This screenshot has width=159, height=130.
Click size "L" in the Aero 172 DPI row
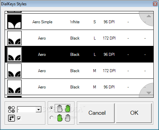(x=95, y=38)
